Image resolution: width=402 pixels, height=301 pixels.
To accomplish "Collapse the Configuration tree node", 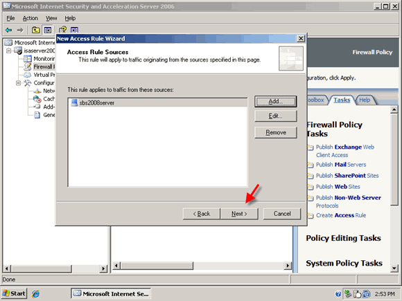I will 18,83.
